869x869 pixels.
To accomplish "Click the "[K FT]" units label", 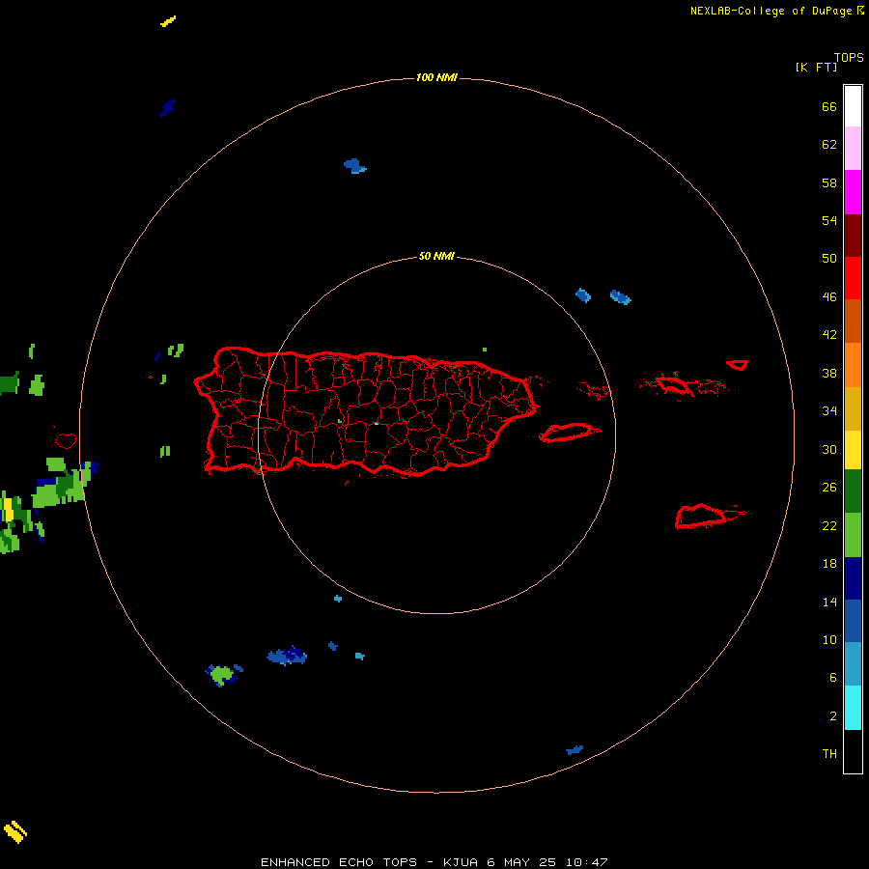I will tap(816, 67).
